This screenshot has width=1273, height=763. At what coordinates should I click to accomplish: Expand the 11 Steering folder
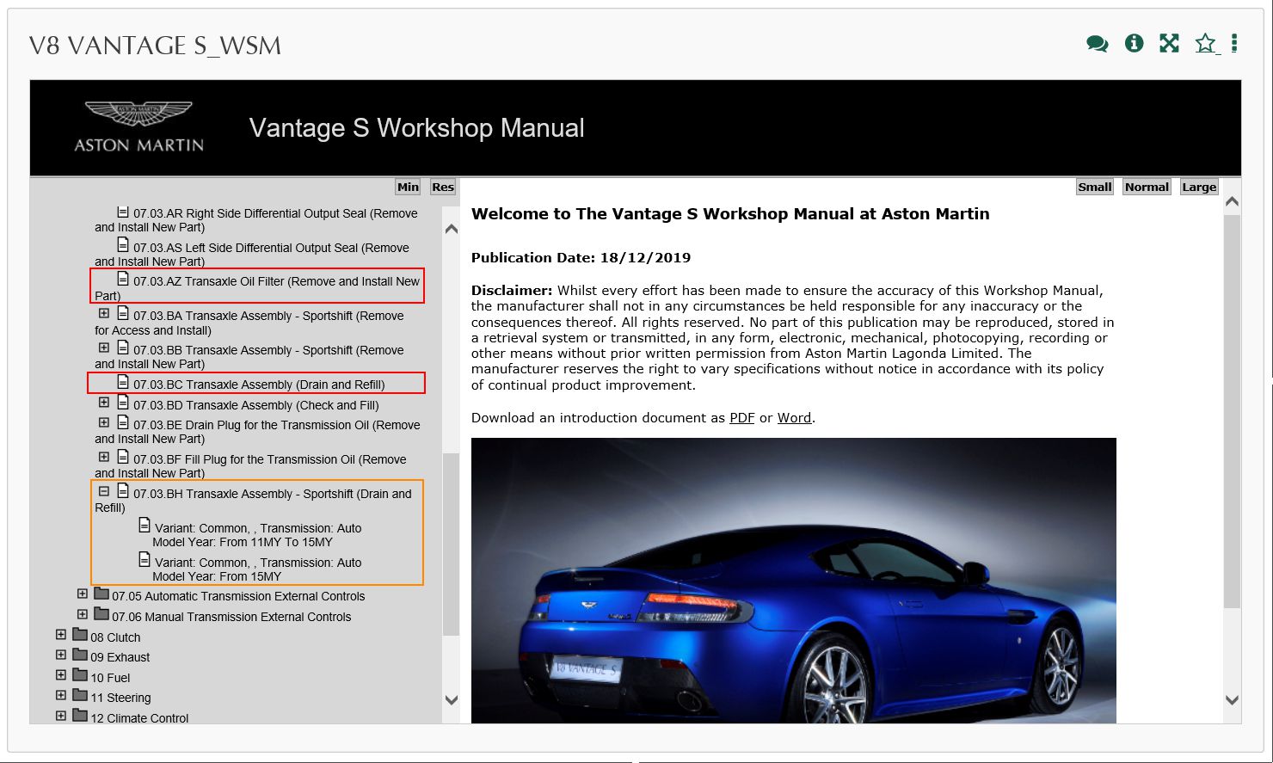tap(61, 695)
